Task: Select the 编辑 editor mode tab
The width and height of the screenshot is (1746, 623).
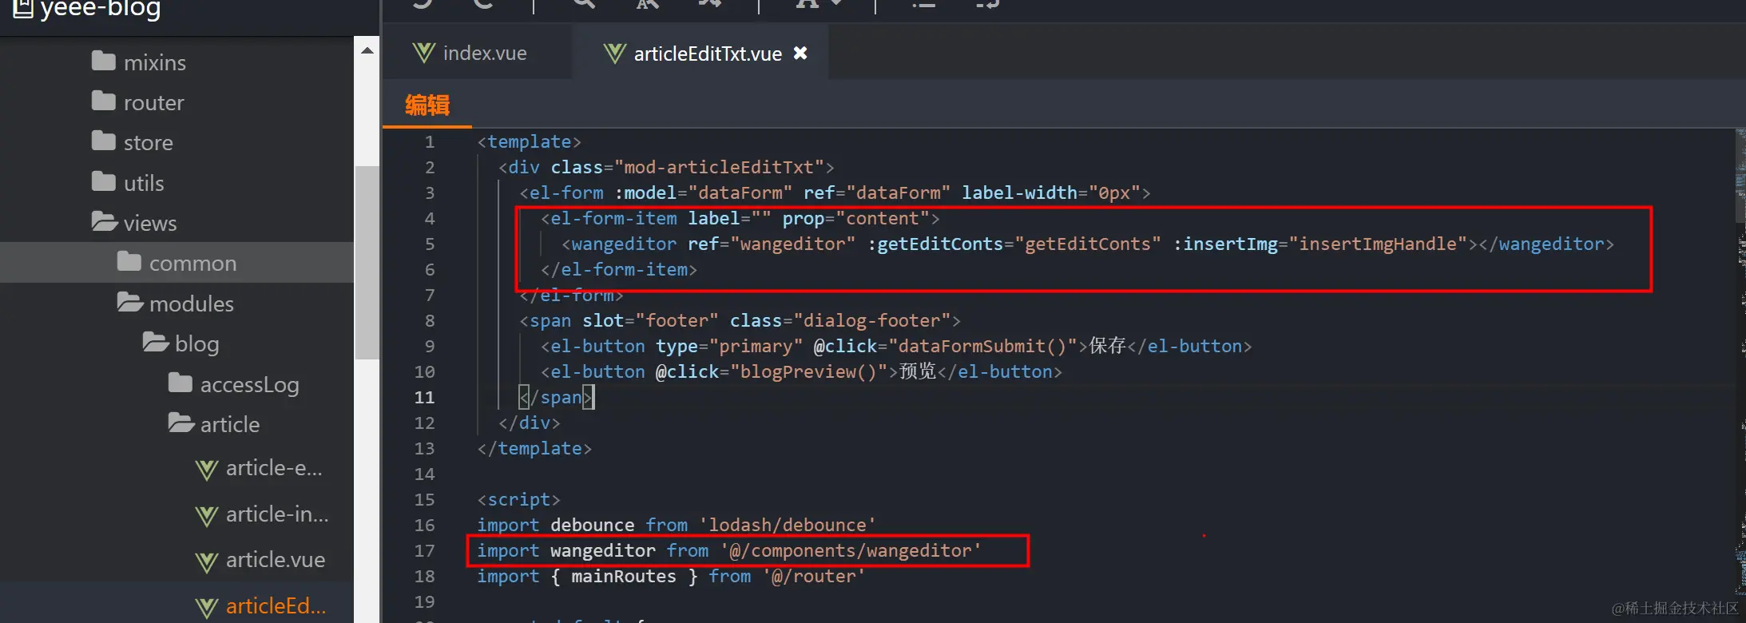Action: [427, 105]
